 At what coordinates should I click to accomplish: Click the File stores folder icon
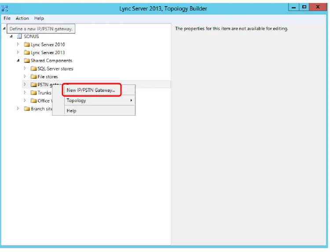click(33, 77)
